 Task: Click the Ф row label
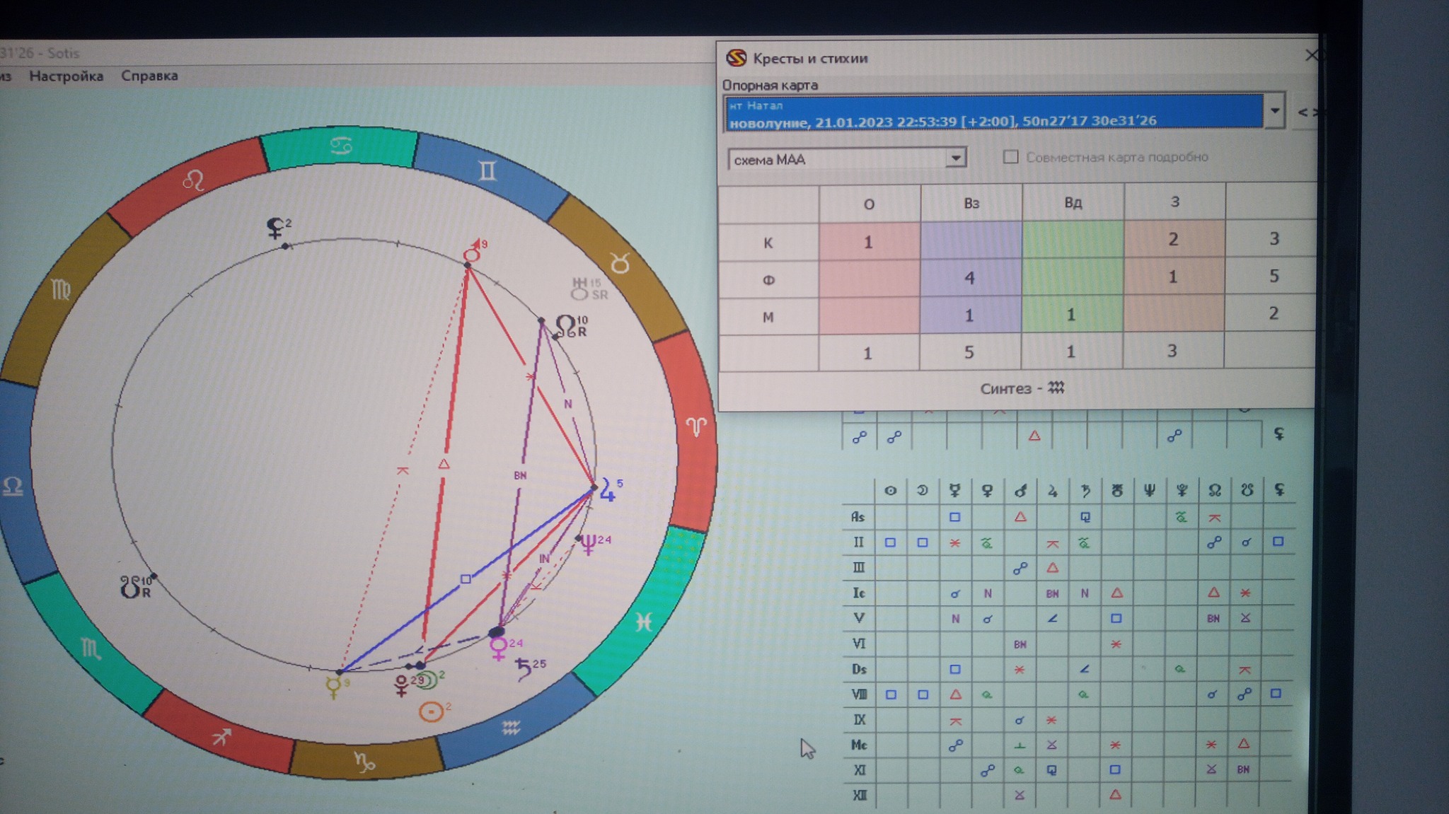768,280
